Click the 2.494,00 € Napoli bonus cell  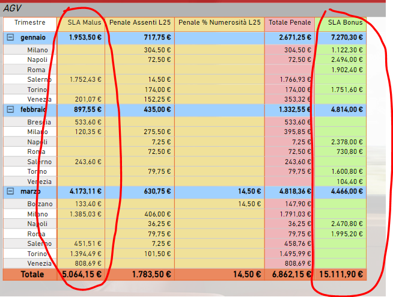[x=347, y=60]
